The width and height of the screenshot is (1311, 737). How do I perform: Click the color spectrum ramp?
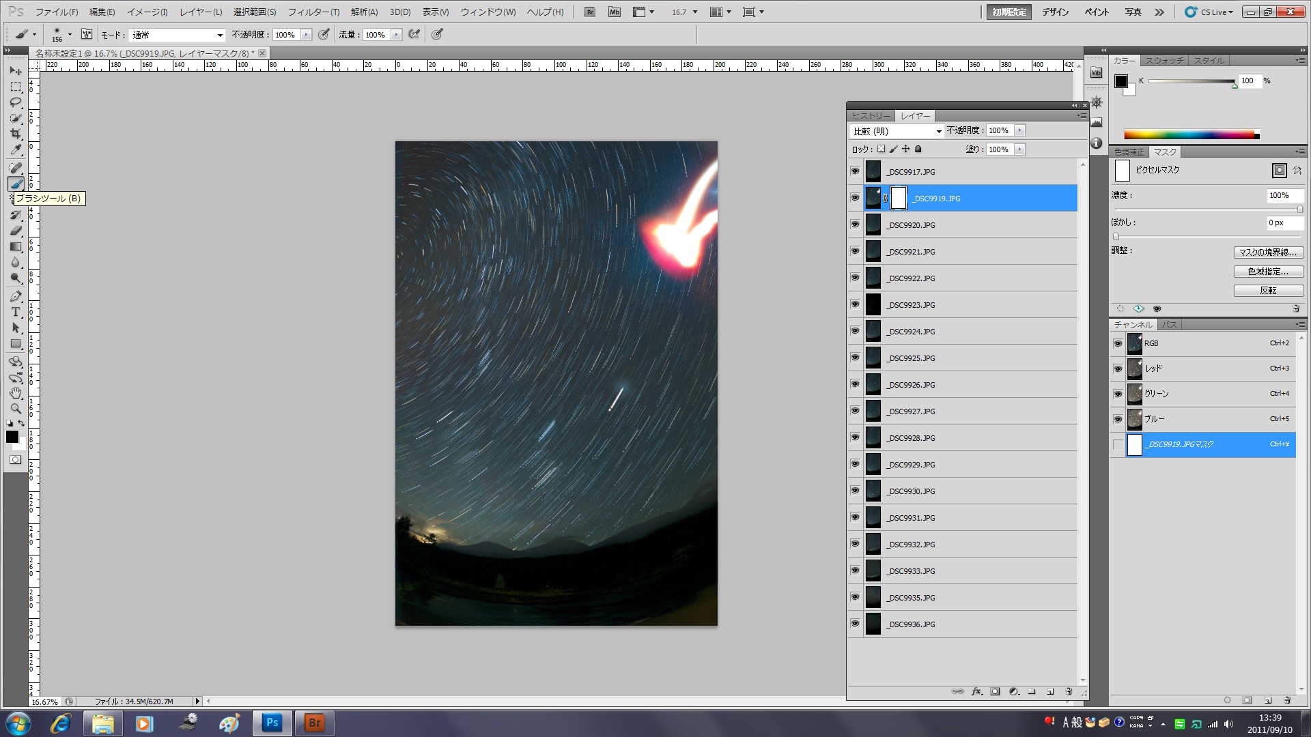click(x=1191, y=134)
